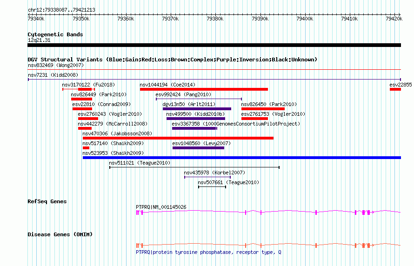Viewport: 414px width, 266px height.
Task: Click esv3367358 (1000GenomesConsortiumPilotProject) label
Action: (236, 124)
